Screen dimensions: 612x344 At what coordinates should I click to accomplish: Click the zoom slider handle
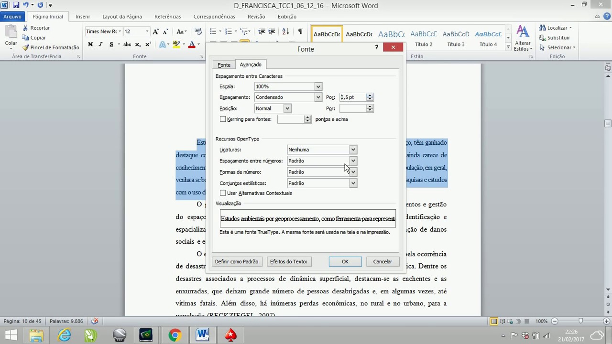[581, 321]
